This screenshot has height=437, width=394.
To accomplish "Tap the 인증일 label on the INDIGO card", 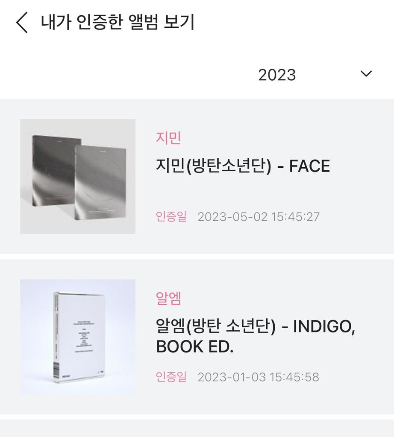I will pos(171,377).
